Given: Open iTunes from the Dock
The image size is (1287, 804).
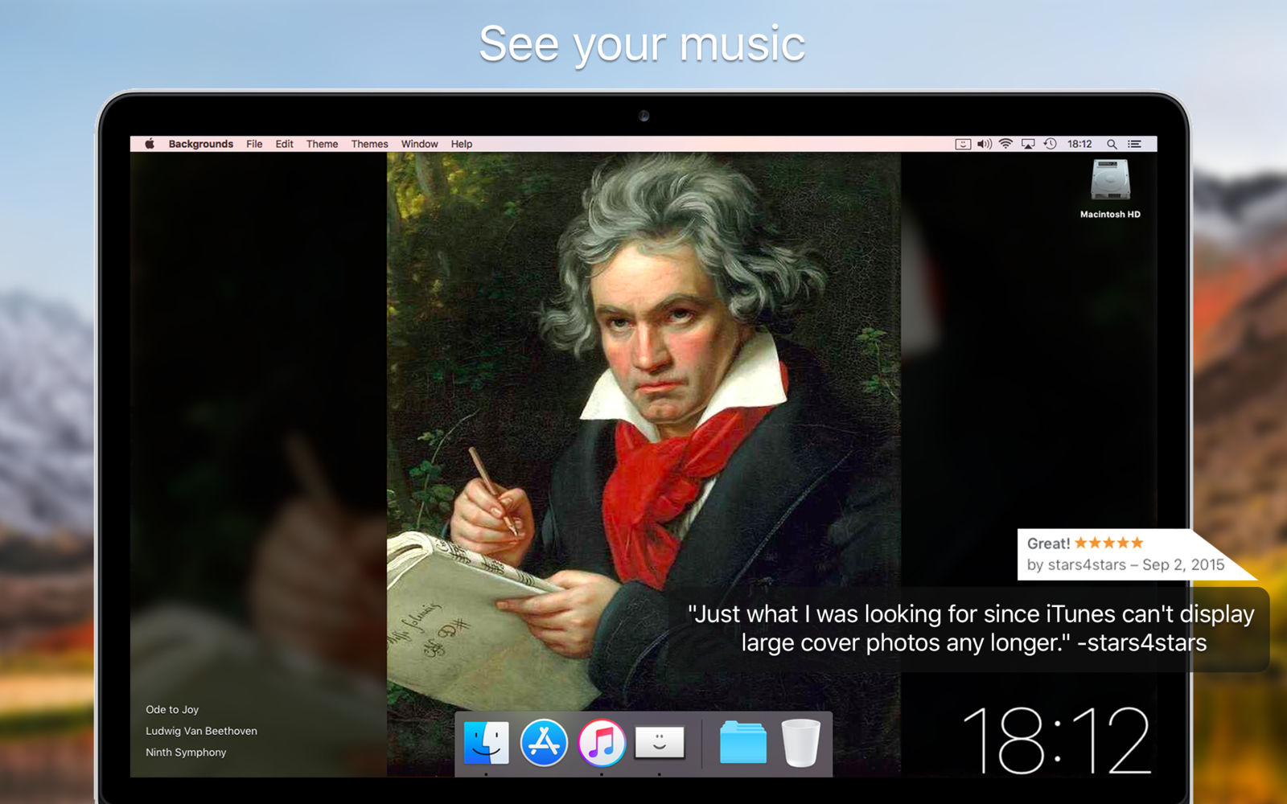Looking at the screenshot, I should tap(602, 742).
